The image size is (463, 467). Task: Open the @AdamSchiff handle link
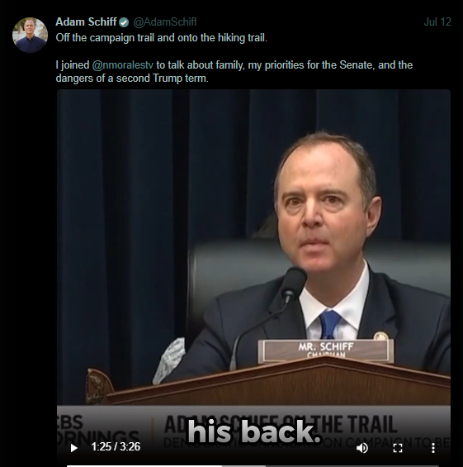(165, 22)
